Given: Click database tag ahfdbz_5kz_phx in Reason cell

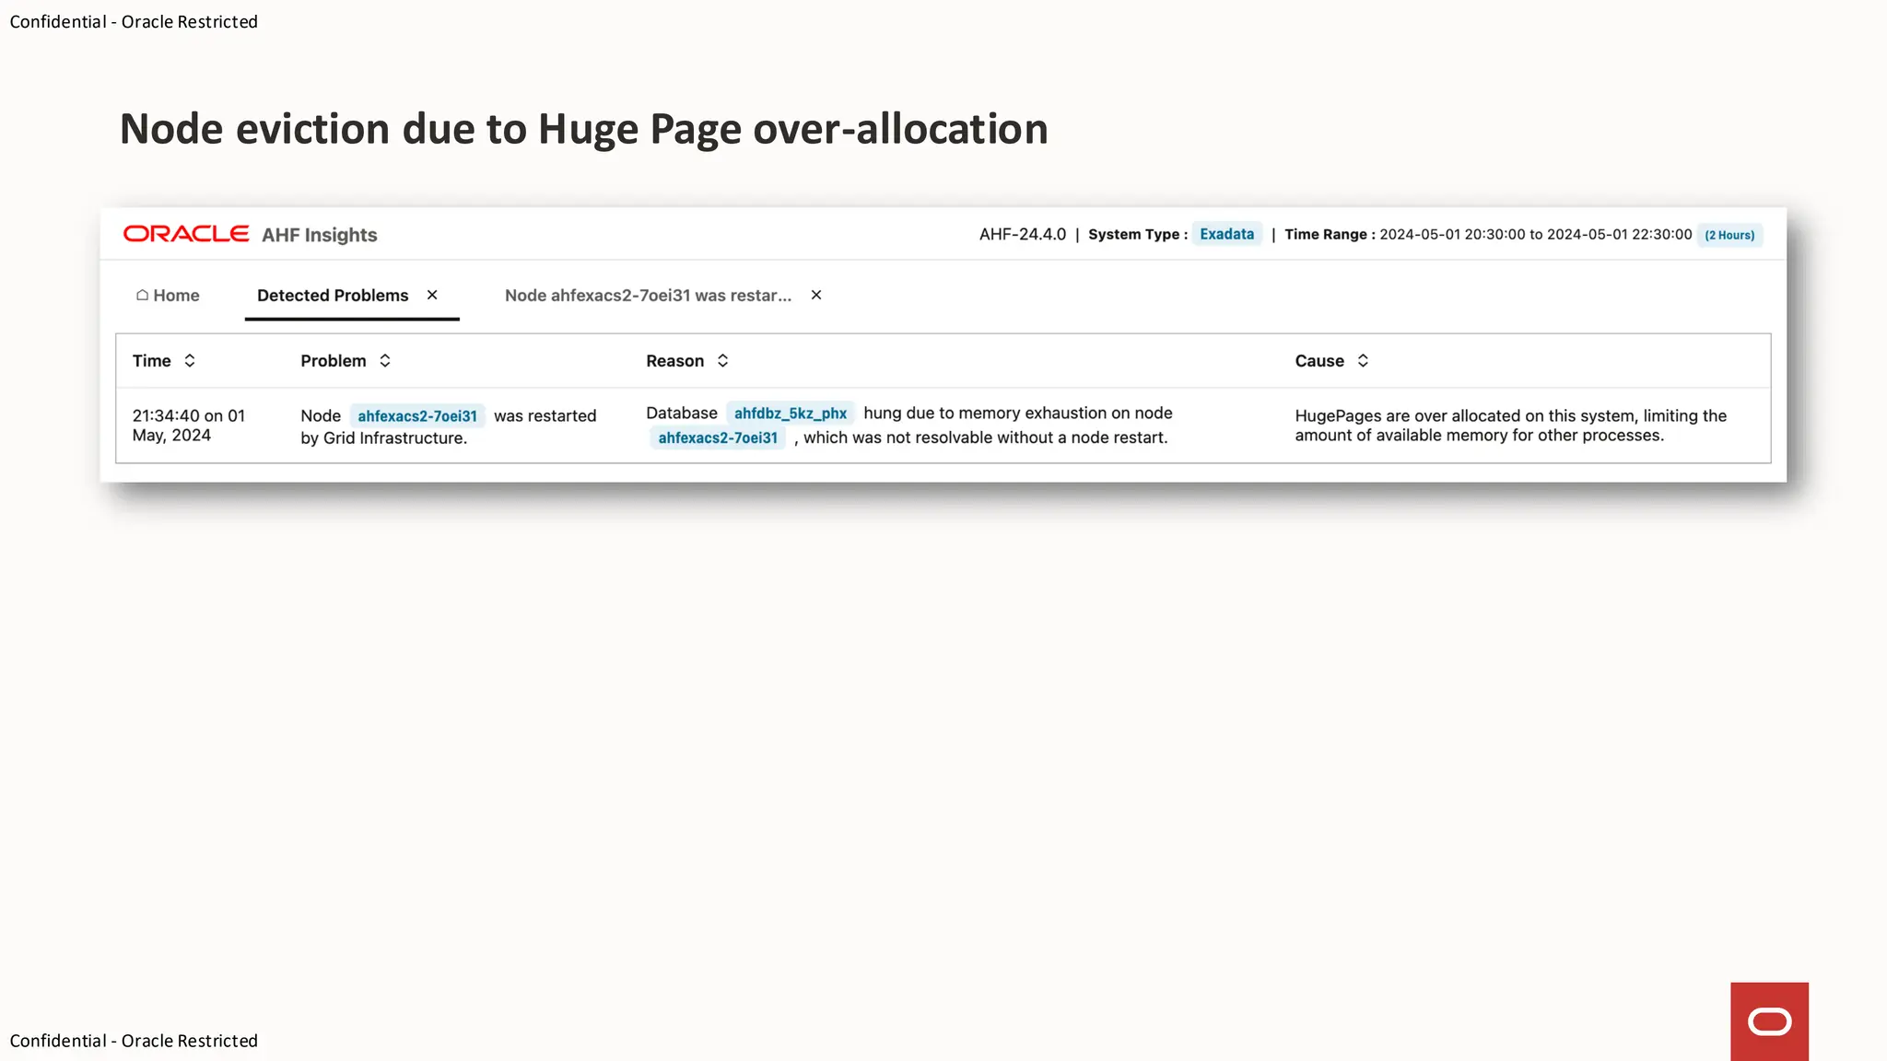Looking at the screenshot, I should [791, 414].
